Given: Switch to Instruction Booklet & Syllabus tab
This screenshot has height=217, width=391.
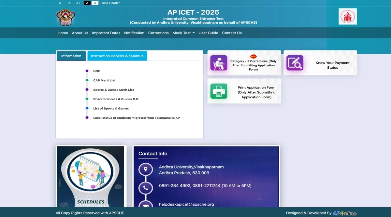Looking at the screenshot, I should (117, 56).
